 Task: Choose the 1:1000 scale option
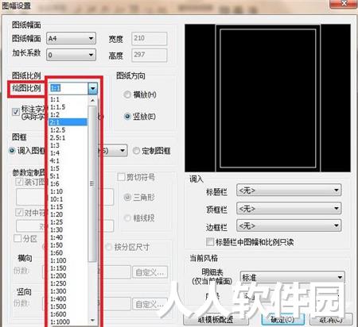[x=68, y=322]
